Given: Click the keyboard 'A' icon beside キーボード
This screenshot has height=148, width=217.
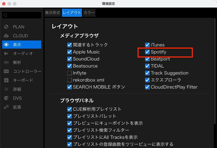Looking at the screenshot, I should [x=6, y=80].
